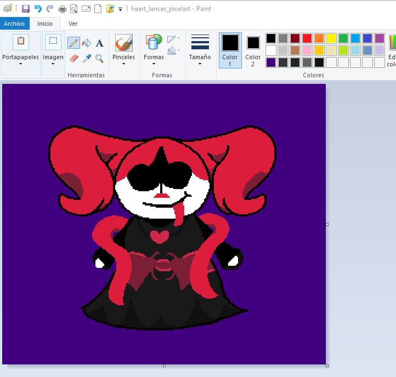Undo the last action
This screenshot has height=377, width=396.
pyautogui.click(x=38, y=9)
